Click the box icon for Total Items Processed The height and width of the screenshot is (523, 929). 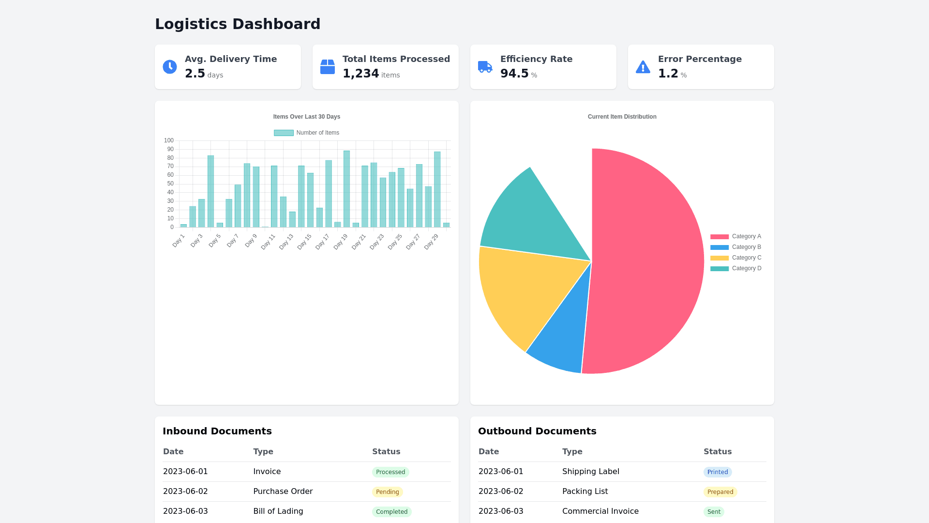(x=328, y=67)
